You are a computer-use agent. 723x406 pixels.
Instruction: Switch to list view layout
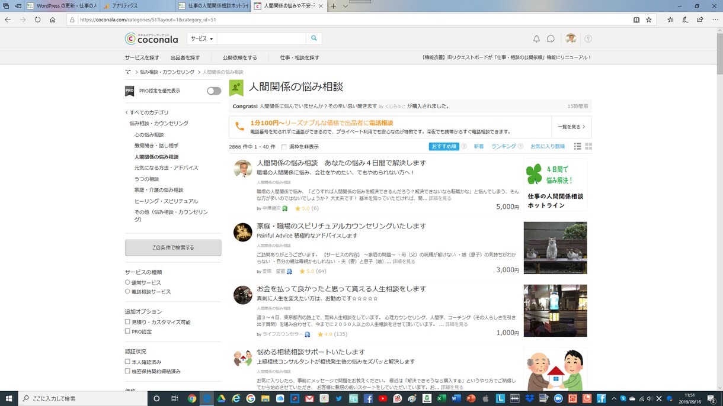[x=577, y=146]
